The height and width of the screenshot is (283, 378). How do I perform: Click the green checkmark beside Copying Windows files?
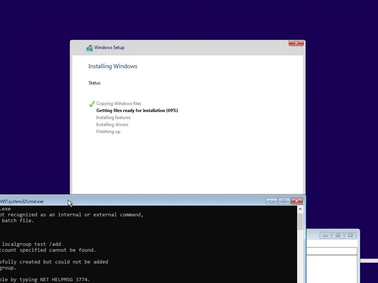pos(92,104)
